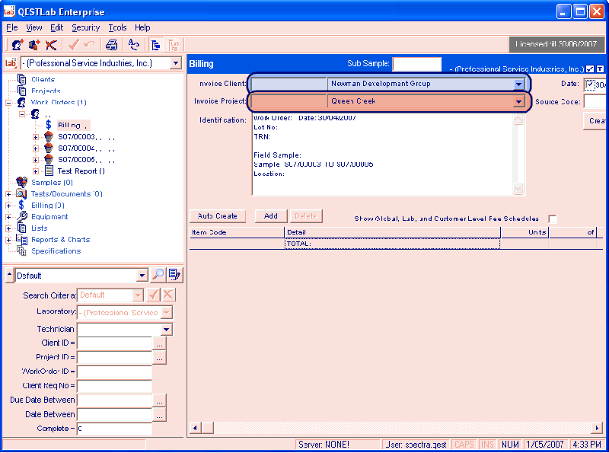Click the red X delete icon on the toolbar

pos(51,44)
